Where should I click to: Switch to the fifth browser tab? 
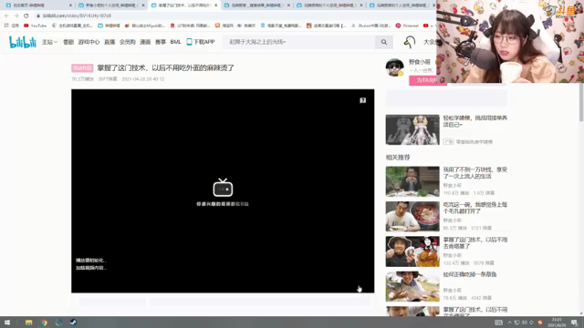point(328,5)
